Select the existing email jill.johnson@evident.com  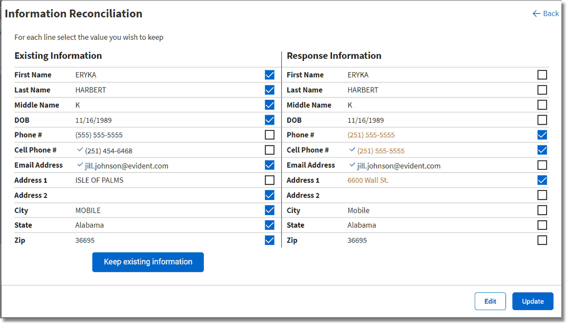pyautogui.click(x=126, y=166)
